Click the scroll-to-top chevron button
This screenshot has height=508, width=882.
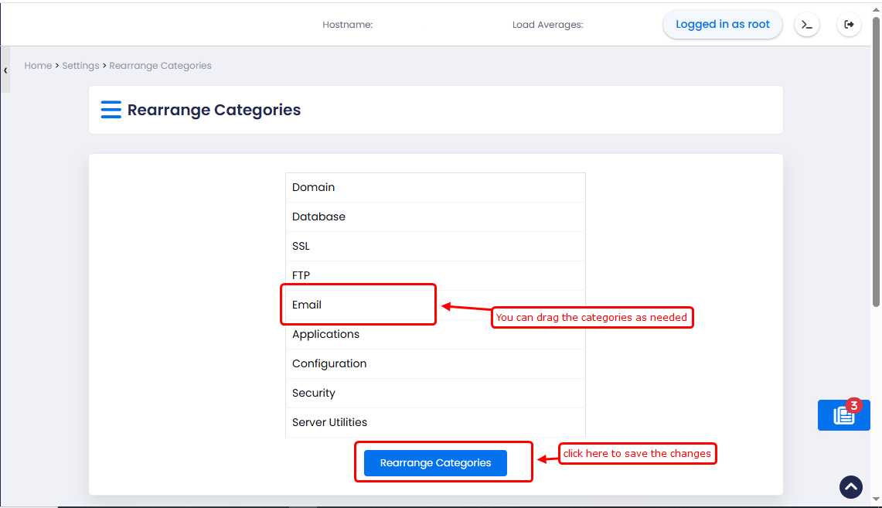(850, 486)
